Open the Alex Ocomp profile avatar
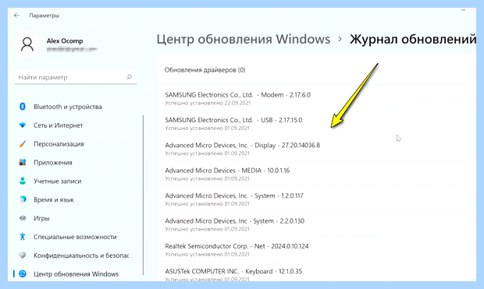The image size is (484, 289). (x=27, y=44)
